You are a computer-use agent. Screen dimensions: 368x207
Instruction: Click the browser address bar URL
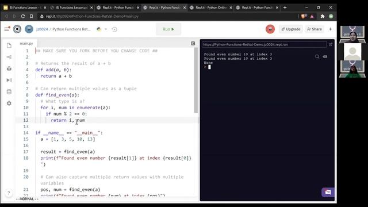(92, 17)
